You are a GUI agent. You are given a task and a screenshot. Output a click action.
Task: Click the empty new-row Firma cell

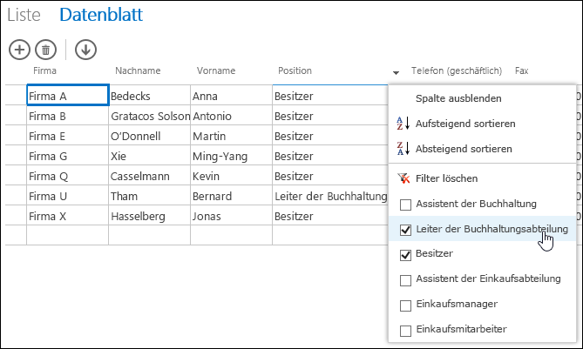pyautogui.click(x=68, y=235)
